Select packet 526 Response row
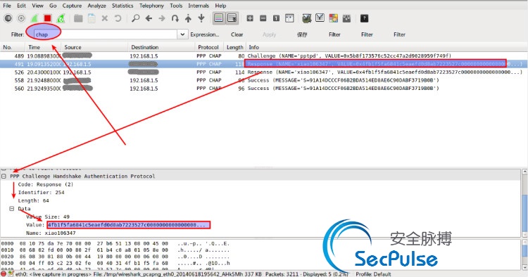The width and height of the screenshot is (528, 277). click(x=264, y=72)
